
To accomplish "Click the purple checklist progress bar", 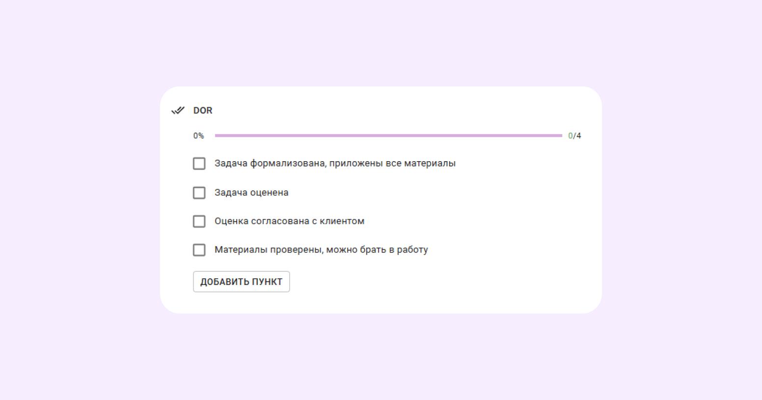I will pyautogui.click(x=388, y=136).
